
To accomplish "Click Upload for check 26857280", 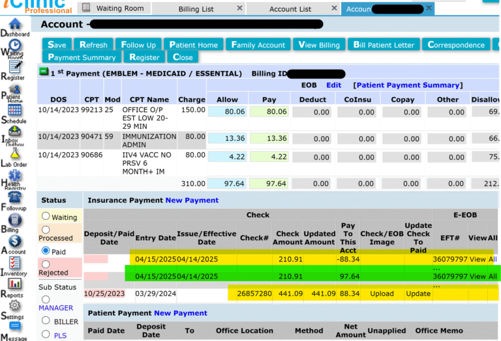I will (382, 293).
